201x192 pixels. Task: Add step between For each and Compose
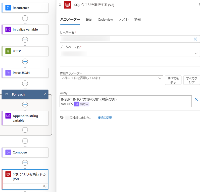tap(25, 141)
